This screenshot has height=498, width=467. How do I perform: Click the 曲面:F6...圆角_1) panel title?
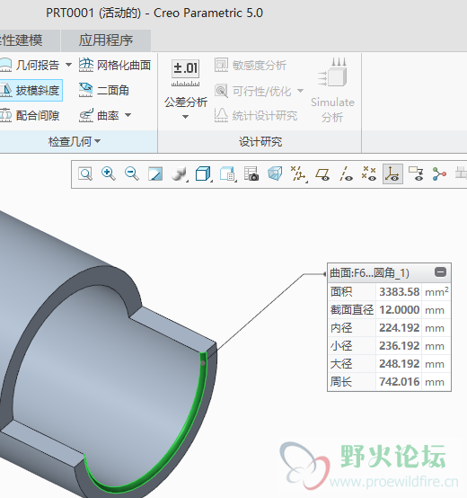point(370,272)
